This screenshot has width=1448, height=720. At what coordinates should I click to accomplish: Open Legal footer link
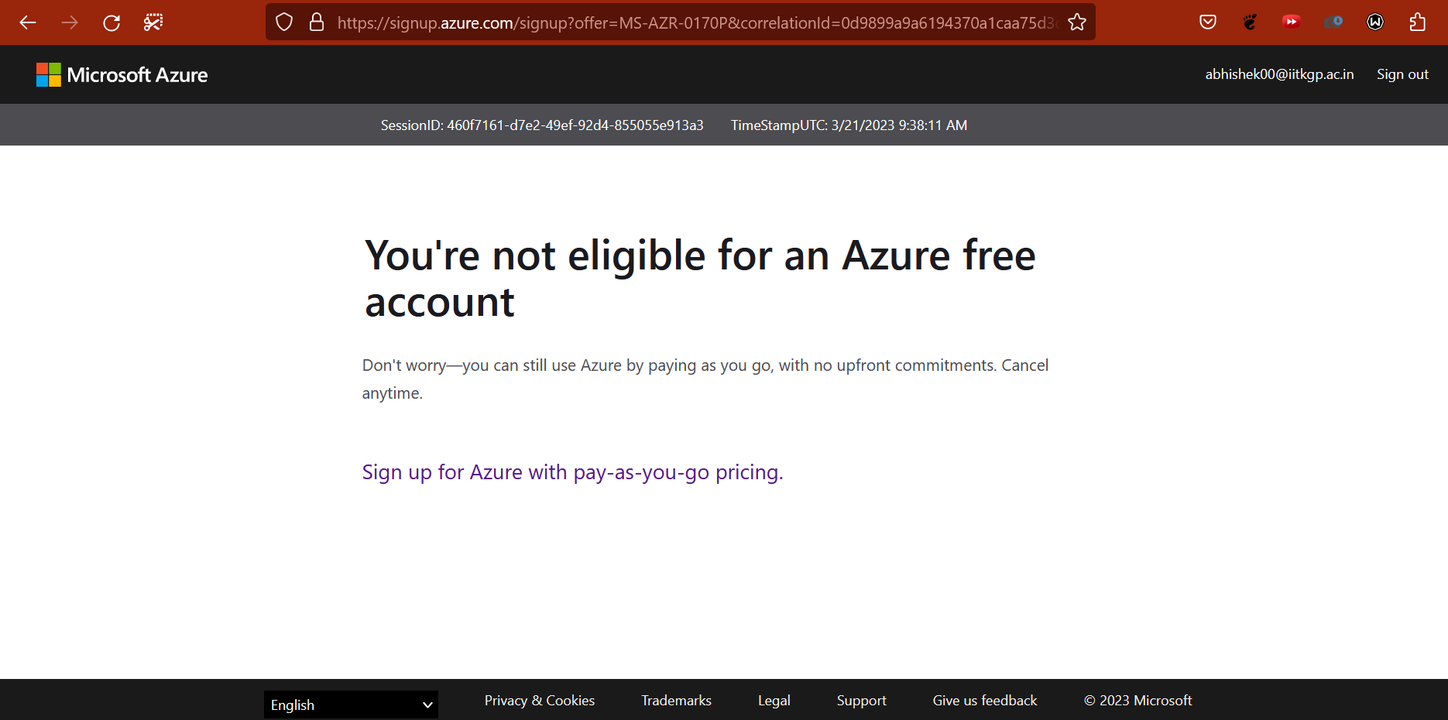774,701
